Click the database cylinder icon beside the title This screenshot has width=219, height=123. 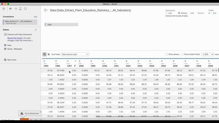click(x=45, y=10)
